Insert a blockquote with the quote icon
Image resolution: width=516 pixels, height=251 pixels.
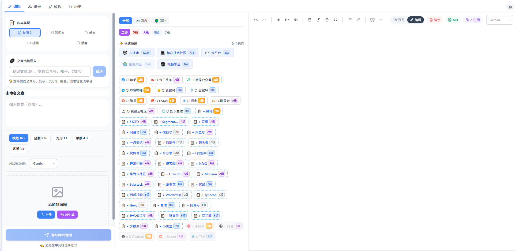[x=372, y=20]
